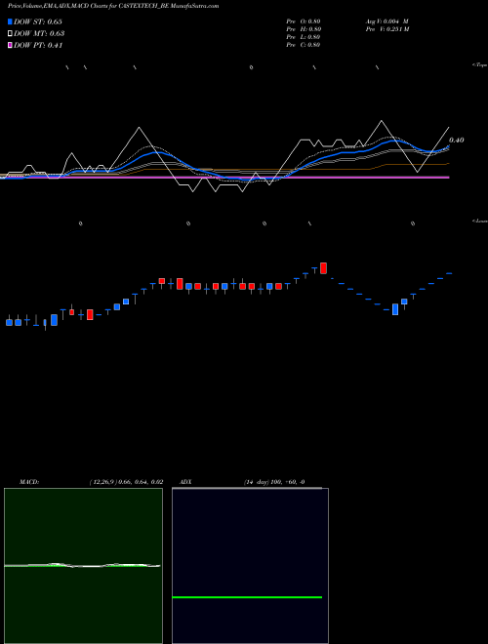
Task: Click the '<-Tops' axis label
Action: point(480,65)
